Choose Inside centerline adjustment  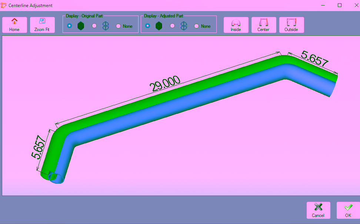click(x=236, y=25)
